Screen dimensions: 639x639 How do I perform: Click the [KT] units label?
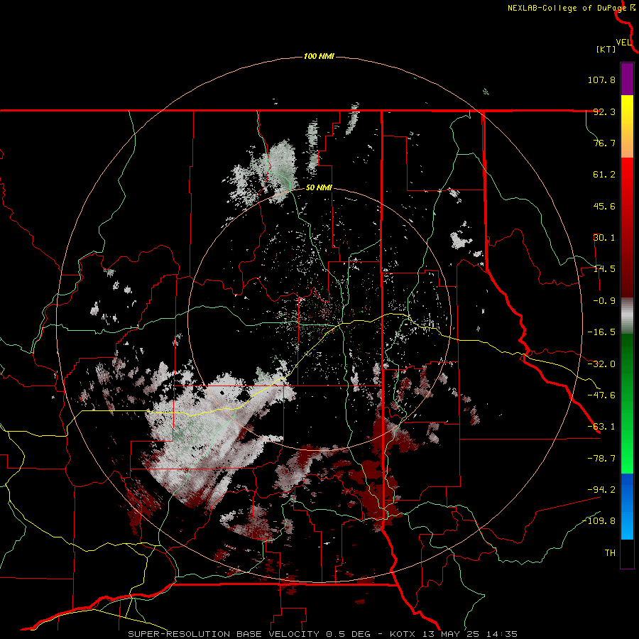[606, 49]
